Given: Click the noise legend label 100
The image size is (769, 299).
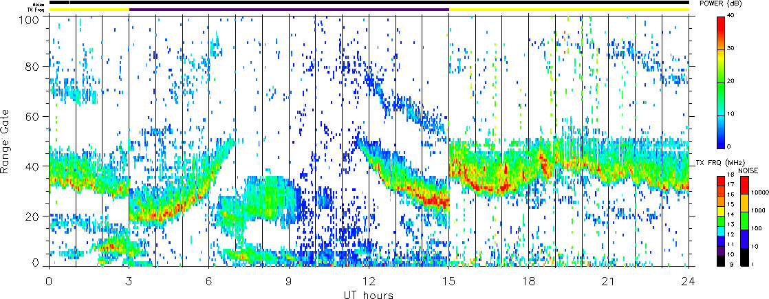Looking at the screenshot, I should pos(756,228).
